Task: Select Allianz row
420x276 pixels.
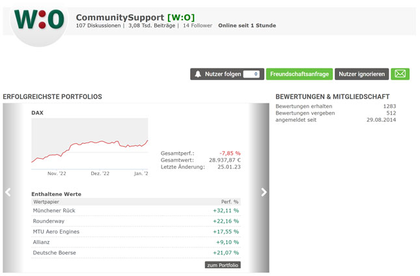Action: [x=136, y=242]
